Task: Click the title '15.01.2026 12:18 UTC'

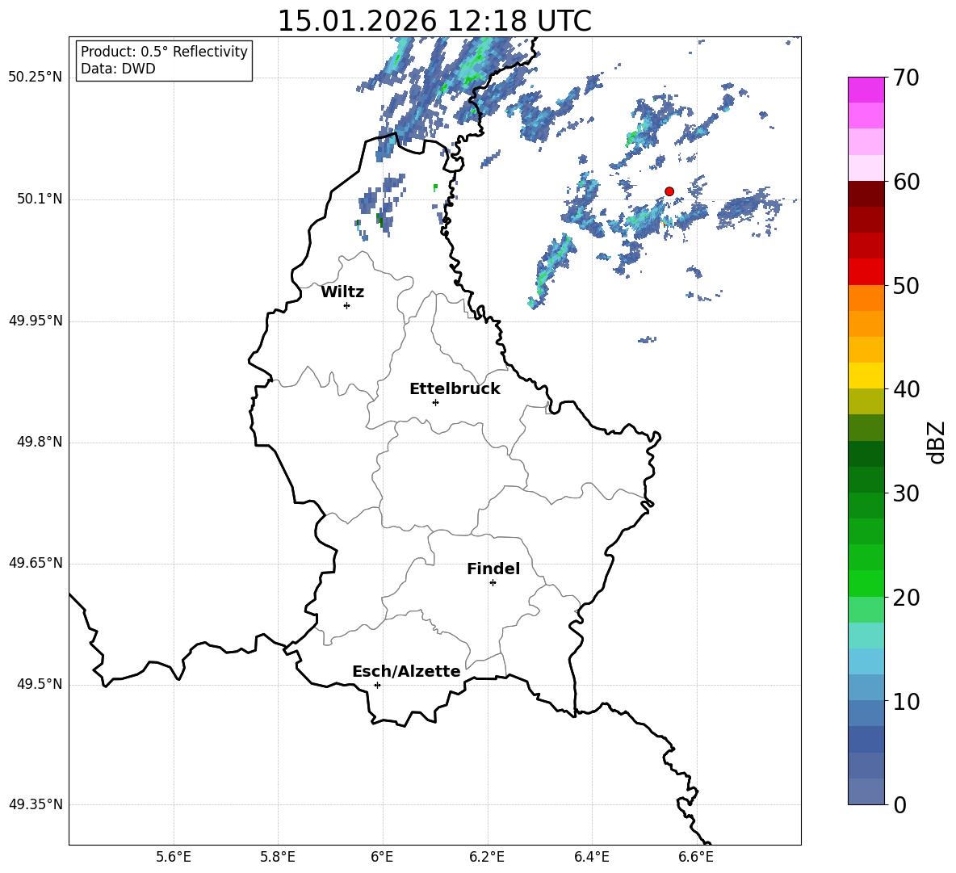Action: tap(434, 21)
